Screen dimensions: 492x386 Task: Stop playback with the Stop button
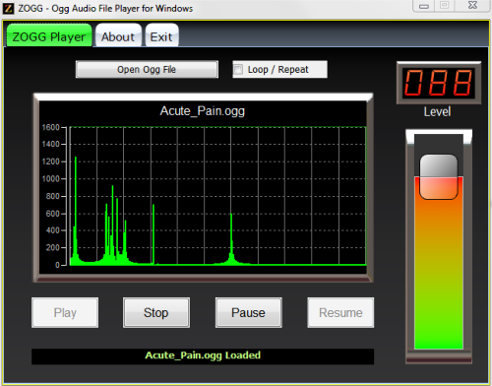pyautogui.click(x=156, y=312)
